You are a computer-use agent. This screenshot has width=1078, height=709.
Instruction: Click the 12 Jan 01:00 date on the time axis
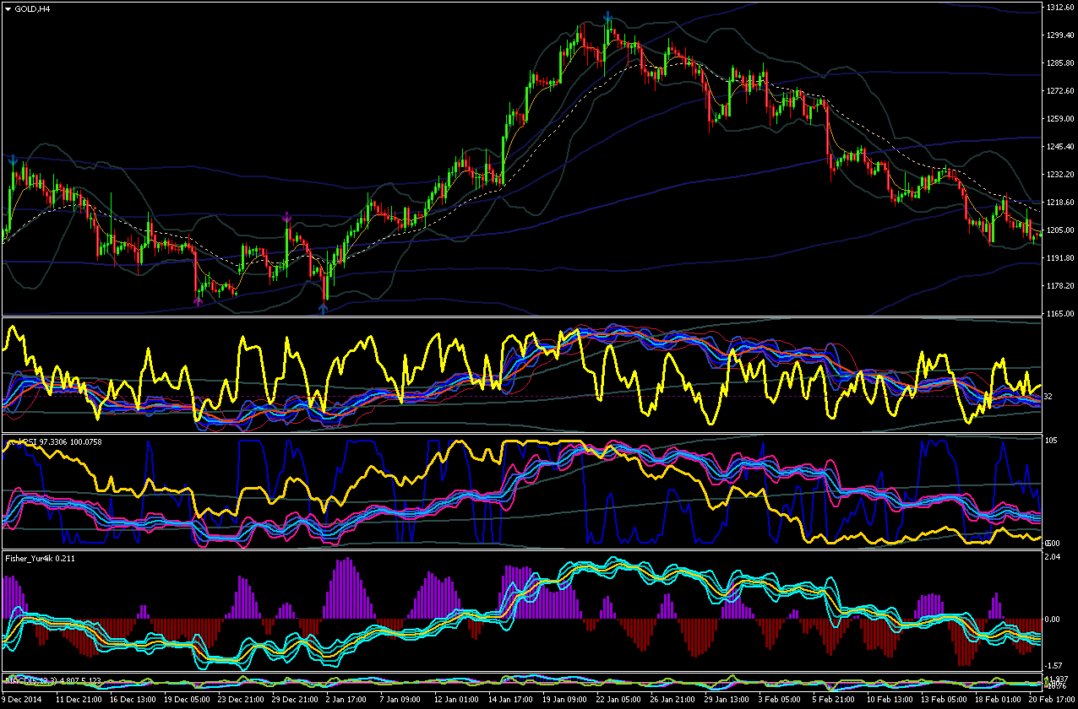coord(456,700)
